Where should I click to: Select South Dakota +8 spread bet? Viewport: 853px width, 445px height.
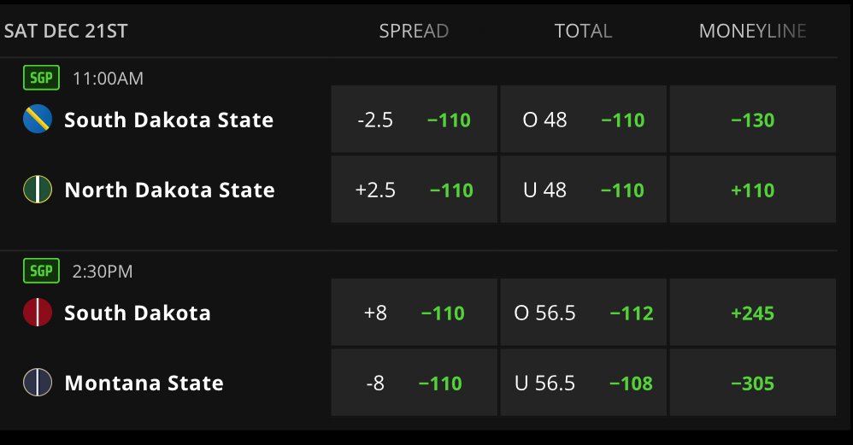coord(414,313)
